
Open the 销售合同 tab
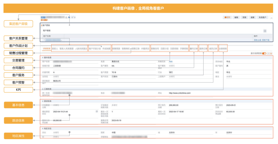click(155, 49)
